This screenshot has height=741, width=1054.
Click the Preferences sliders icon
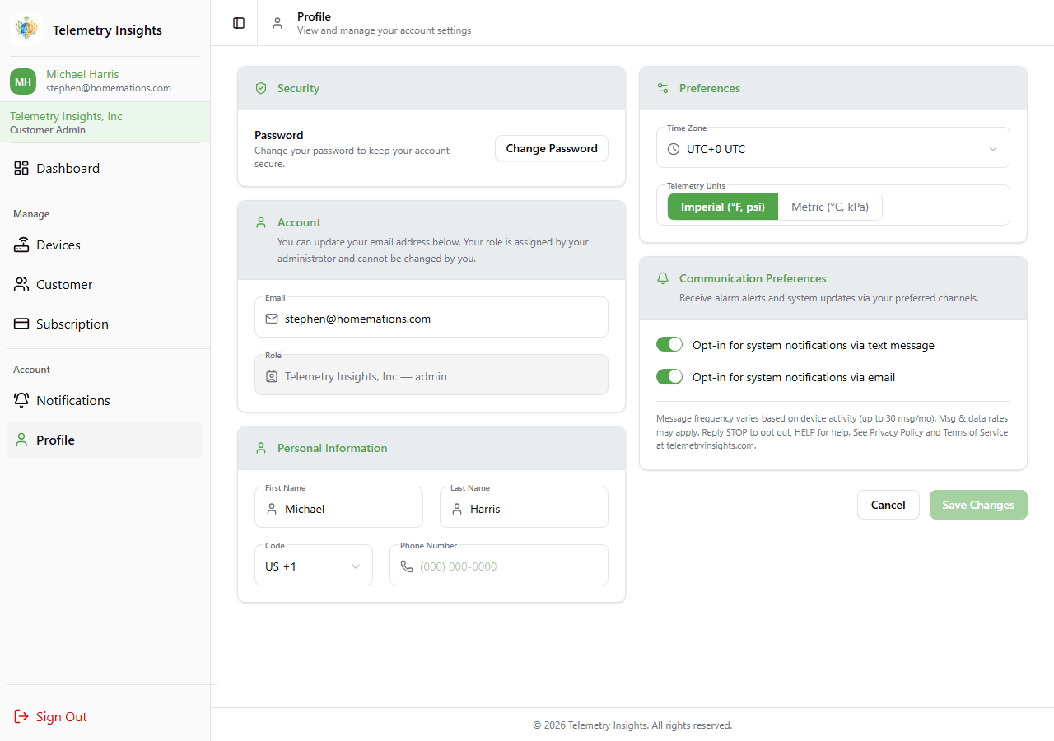663,88
